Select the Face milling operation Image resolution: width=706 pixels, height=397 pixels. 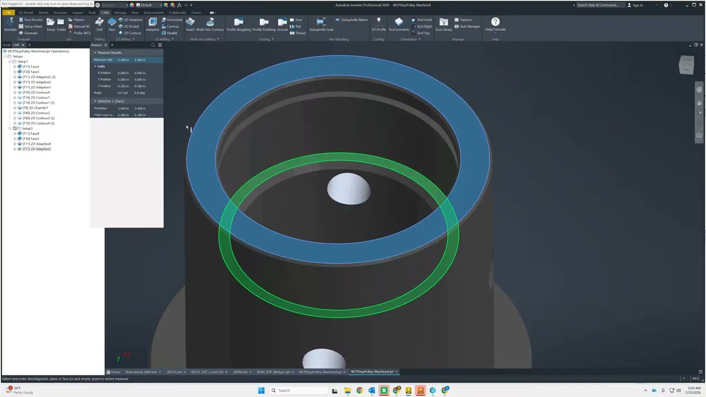click(x=112, y=24)
